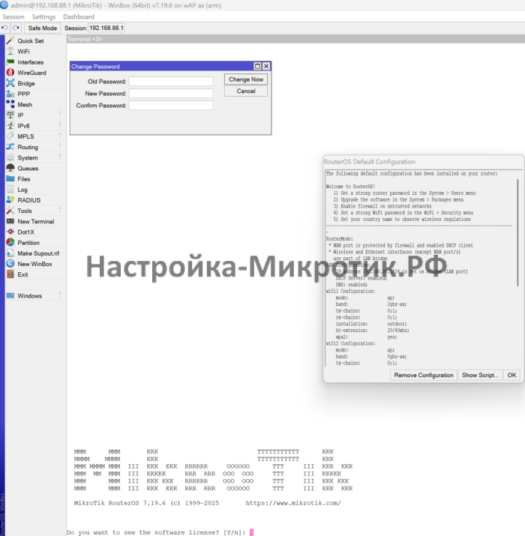Open the Settings menu

pyautogui.click(x=43, y=16)
